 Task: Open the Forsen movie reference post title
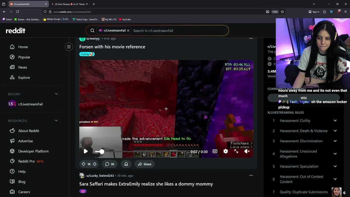[x=112, y=47]
